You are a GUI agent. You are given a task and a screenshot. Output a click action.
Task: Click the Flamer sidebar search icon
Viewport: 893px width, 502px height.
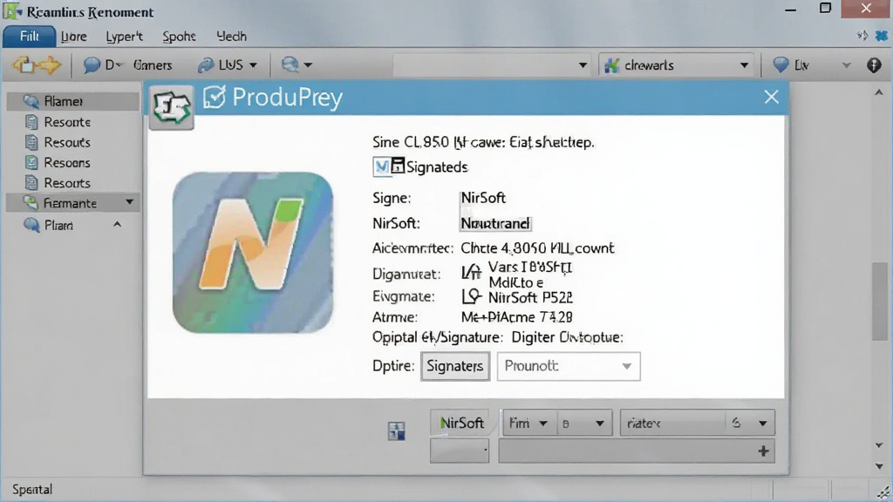click(x=31, y=101)
